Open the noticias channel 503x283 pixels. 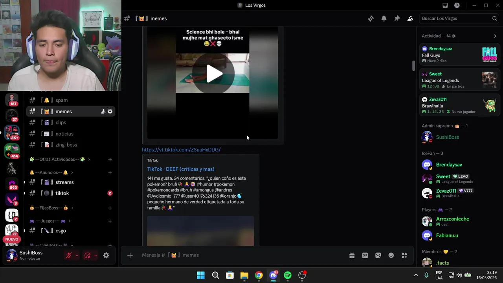coord(71,134)
